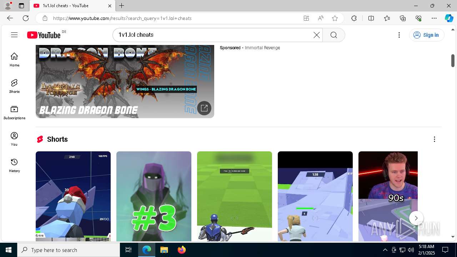Open the taskbar clock and calendar
The image size is (457, 257).
tap(426, 250)
